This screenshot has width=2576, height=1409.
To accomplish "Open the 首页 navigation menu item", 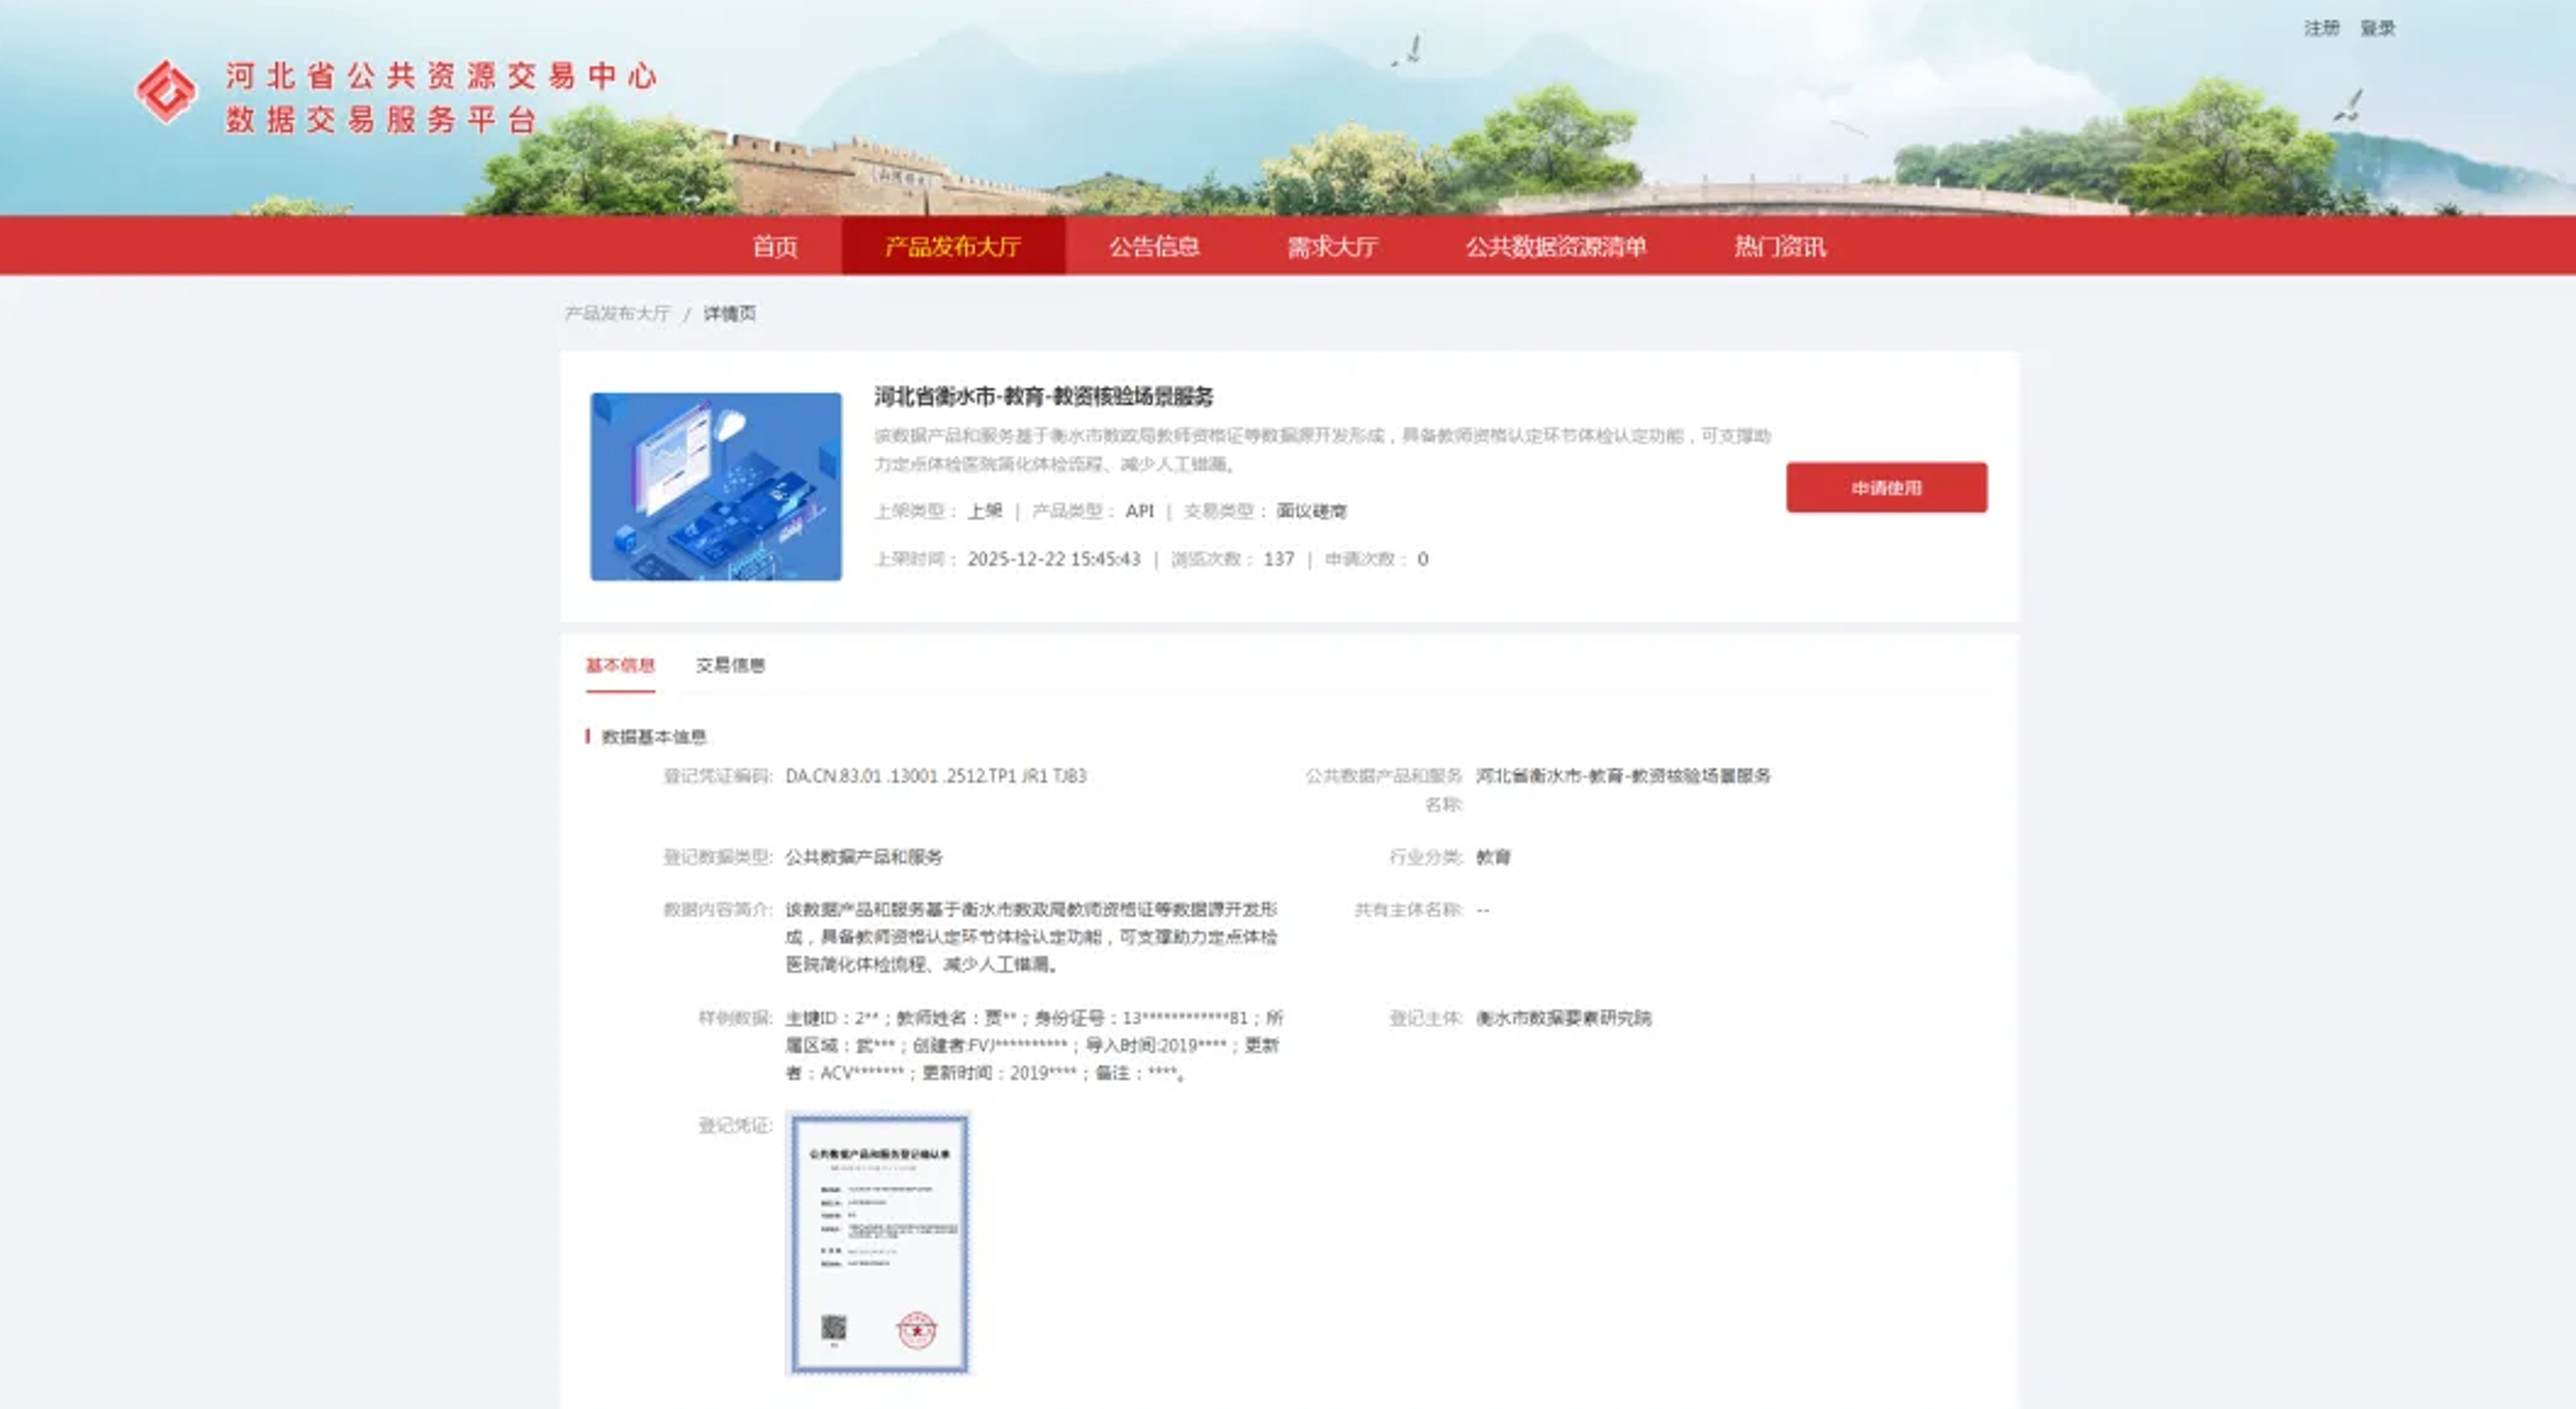I will [x=774, y=246].
